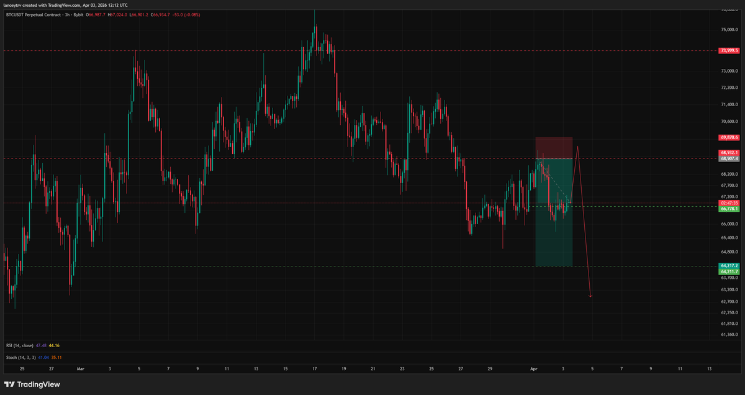Click the 64,211.7 green price label

point(729,271)
